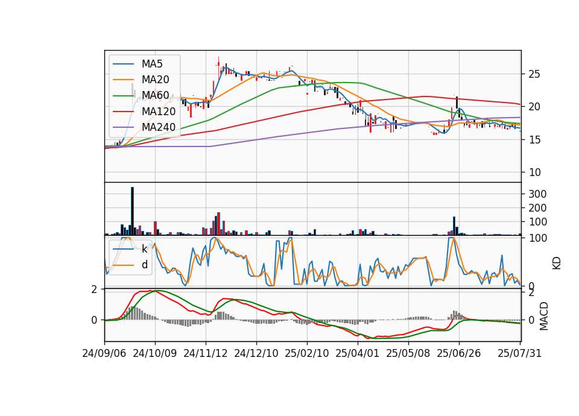The width and height of the screenshot is (579, 416).
Task: Click the blue MA5 legend line sample
Action: pos(123,64)
